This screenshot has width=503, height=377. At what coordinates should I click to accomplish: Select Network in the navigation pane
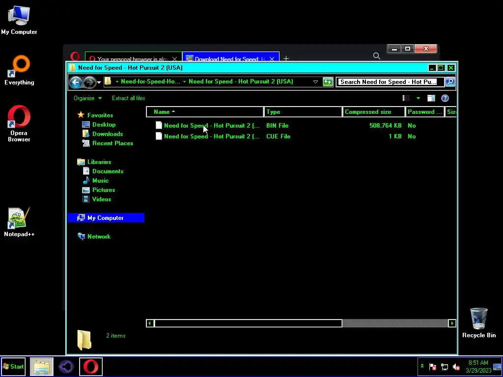99,237
